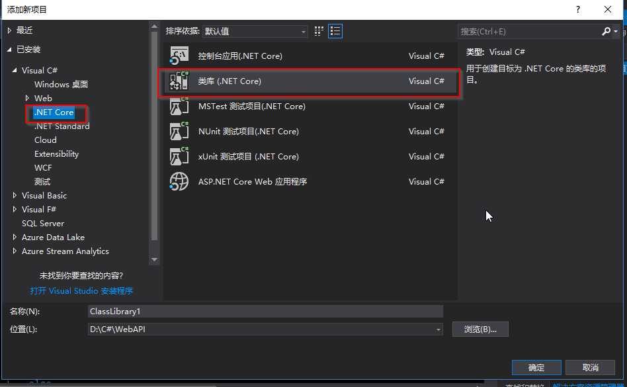Click the ASP.NET Core Web application globe icon
The image size is (627, 387).
(x=179, y=181)
